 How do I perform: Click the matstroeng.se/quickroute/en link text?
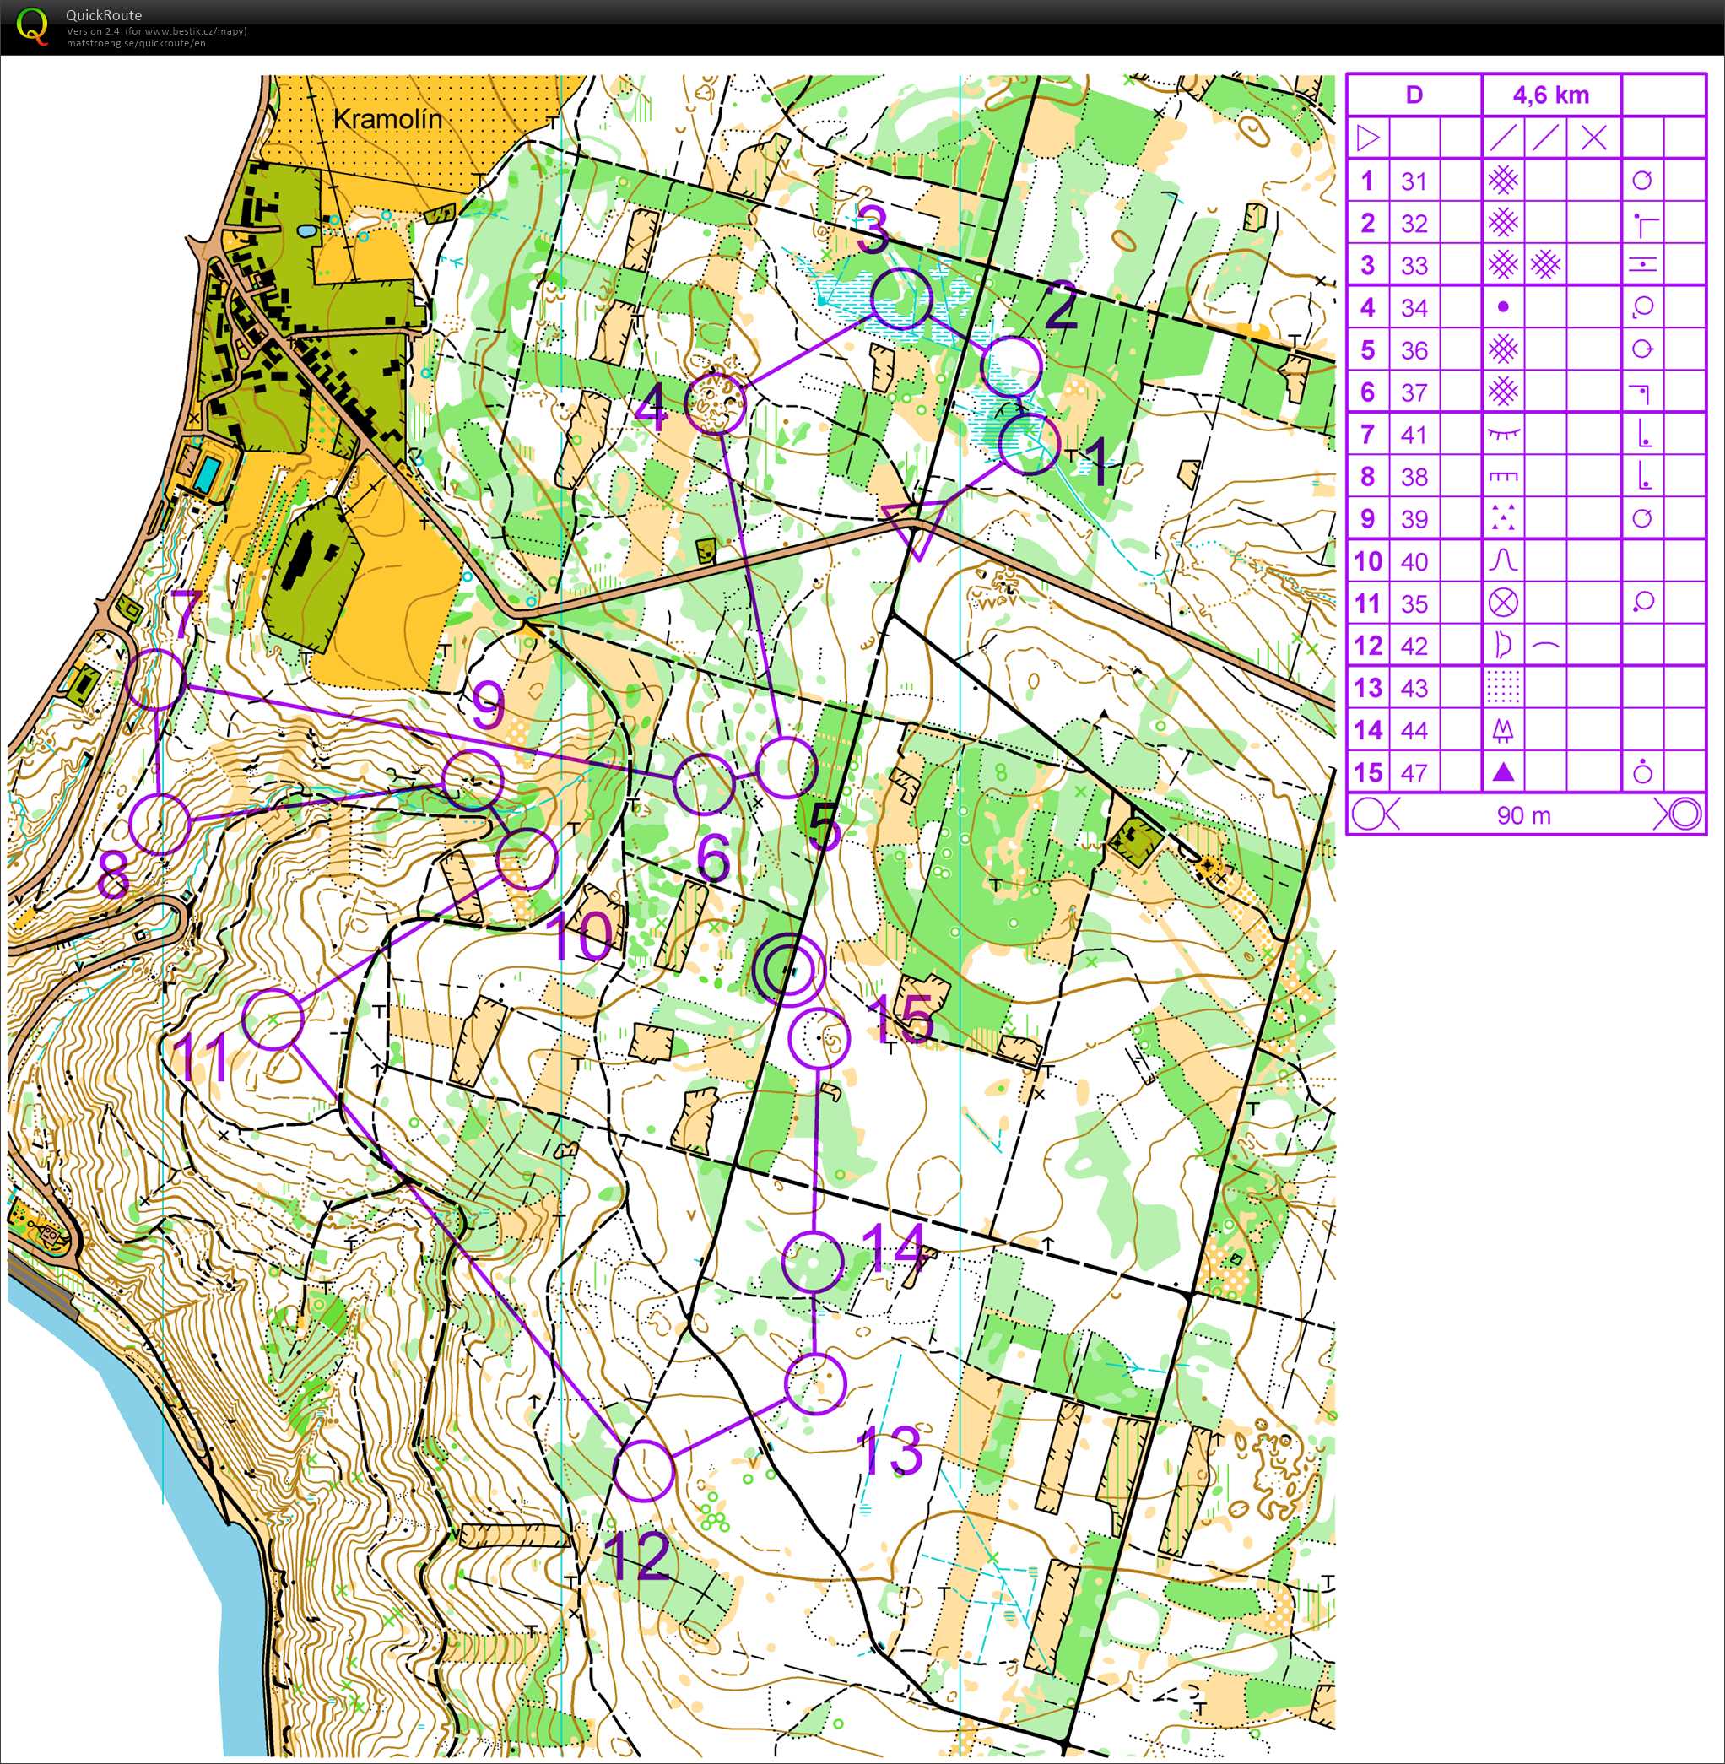coord(135,44)
